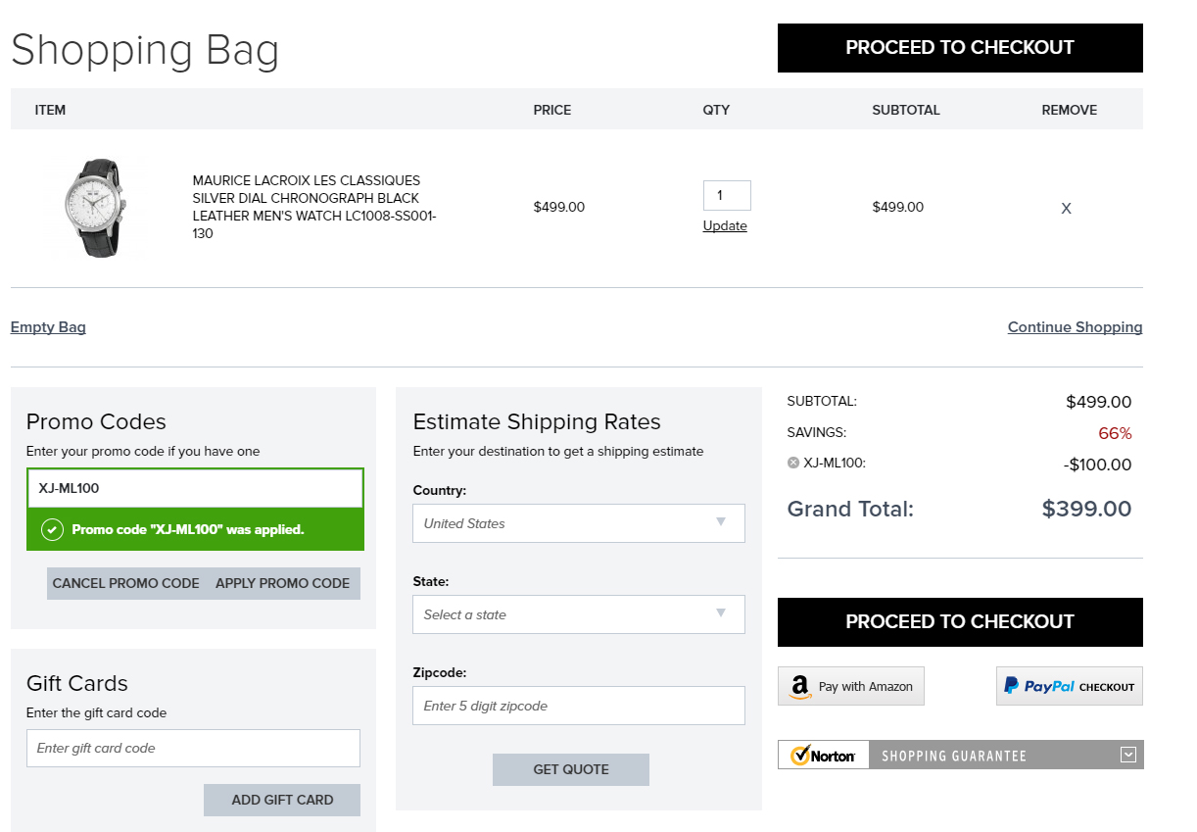Screen dimensions: 1197x832
Task: Click the Get Quote button
Action: 570,769
